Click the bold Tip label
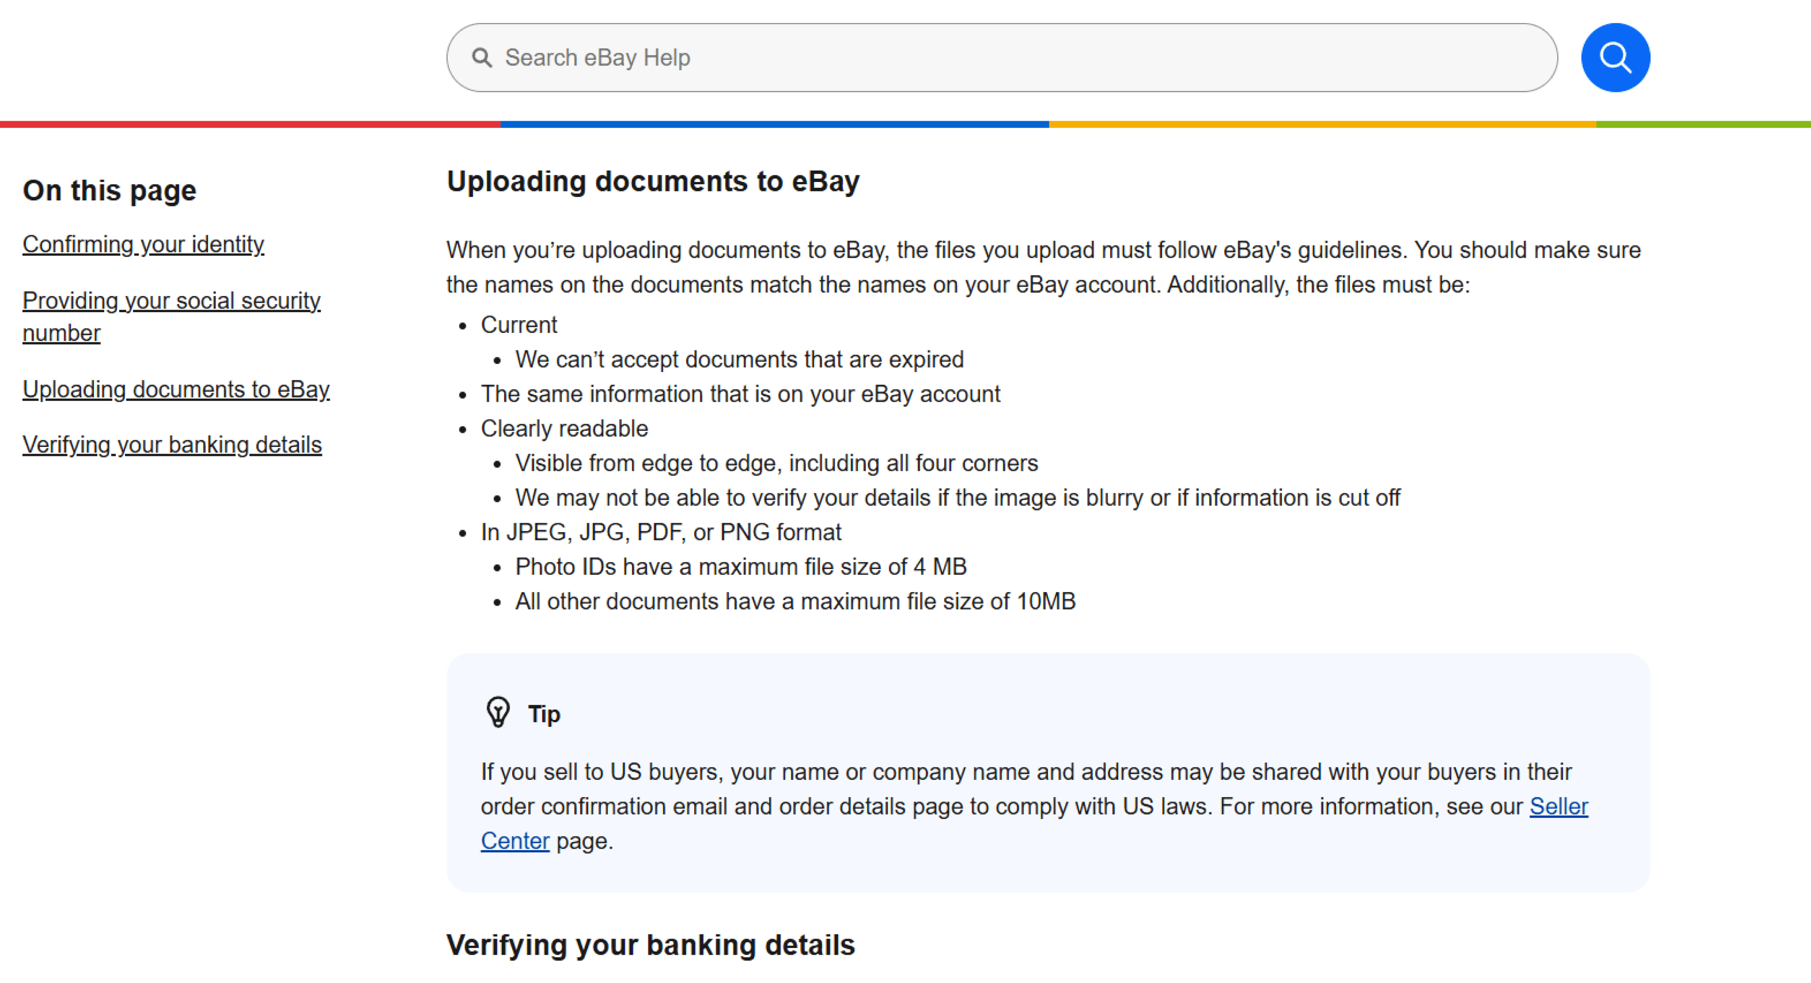Screen dimensions: 1811x983 (543, 714)
